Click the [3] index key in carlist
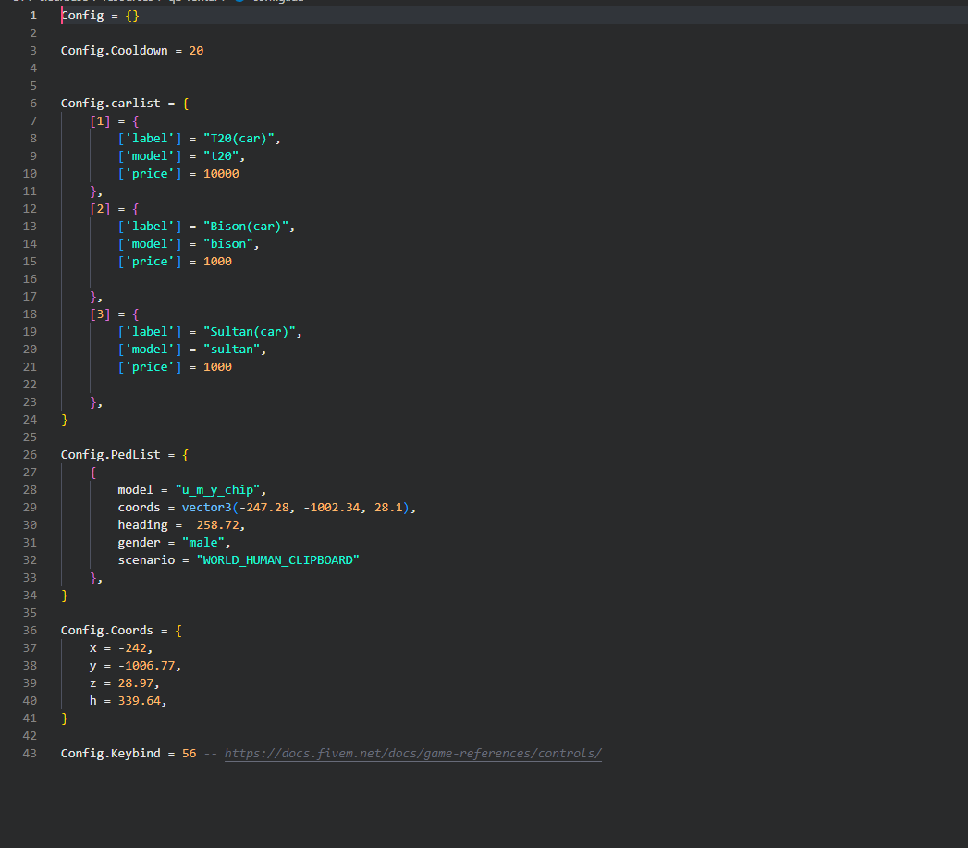This screenshot has height=848, width=968. tap(100, 314)
